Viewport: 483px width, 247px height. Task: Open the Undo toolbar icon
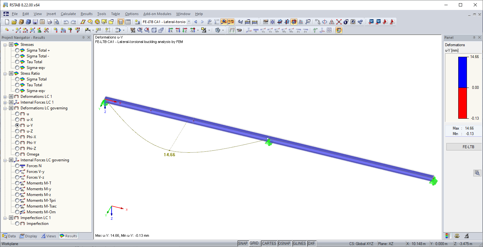point(67,21)
